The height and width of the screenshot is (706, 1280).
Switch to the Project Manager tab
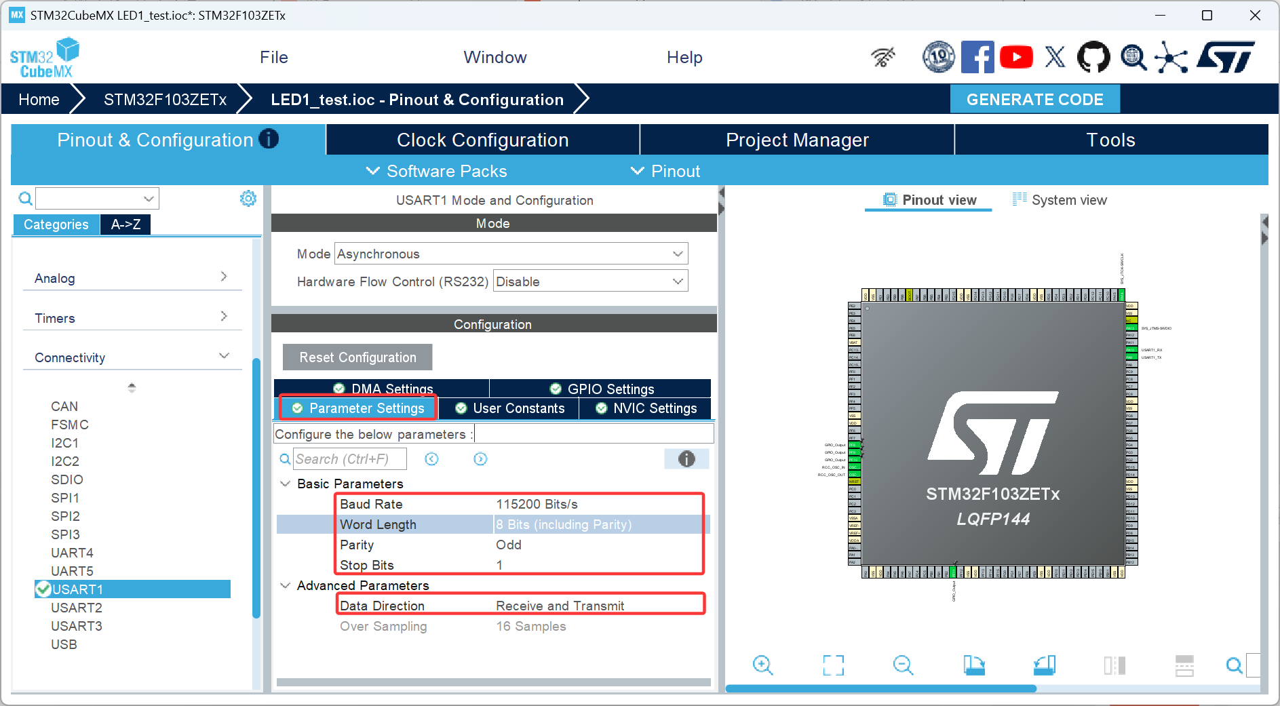pyautogui.click(x=797, y=140)
